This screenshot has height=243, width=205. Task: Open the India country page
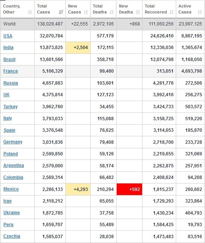[x=8, y=48]
